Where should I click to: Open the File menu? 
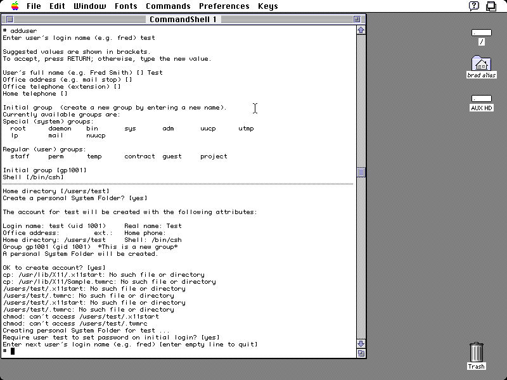click(34, 6)
